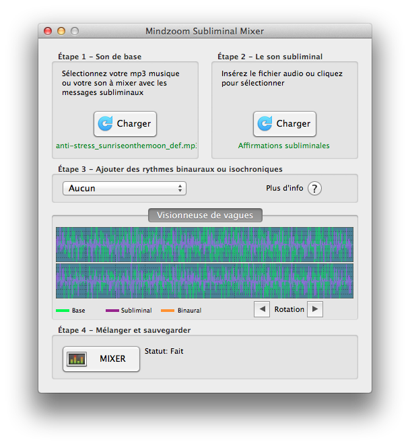Click the Insérez le fichier audio instruction text

[x=282, y=78]
